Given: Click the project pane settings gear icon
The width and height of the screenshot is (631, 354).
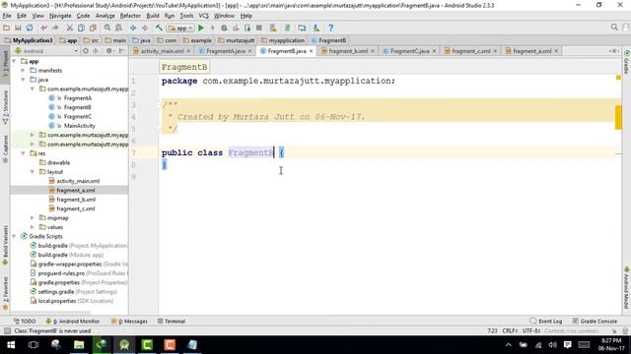Looking at the screenshot, I should pyautogui.click(x=109, y=51).
